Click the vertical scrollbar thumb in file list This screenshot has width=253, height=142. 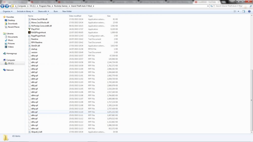pos(251,100)
